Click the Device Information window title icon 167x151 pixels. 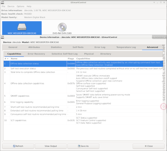2,37
